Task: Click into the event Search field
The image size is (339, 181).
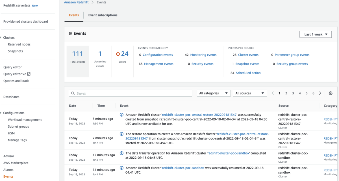Action: [x=131, y=93]
